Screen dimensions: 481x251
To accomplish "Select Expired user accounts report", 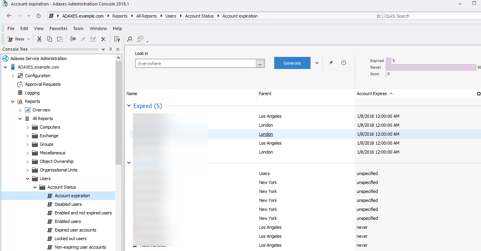I will tap(75, 230).
